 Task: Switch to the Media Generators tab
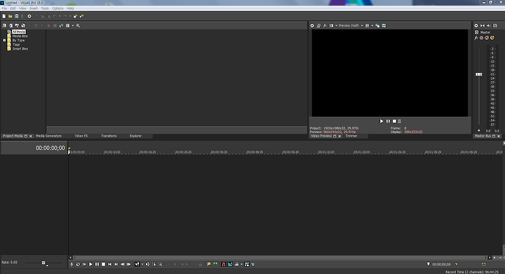48,136
